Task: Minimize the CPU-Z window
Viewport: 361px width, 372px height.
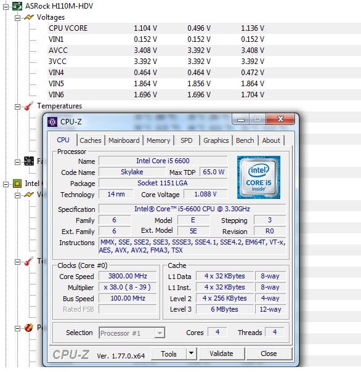Action: pos(241,119)
